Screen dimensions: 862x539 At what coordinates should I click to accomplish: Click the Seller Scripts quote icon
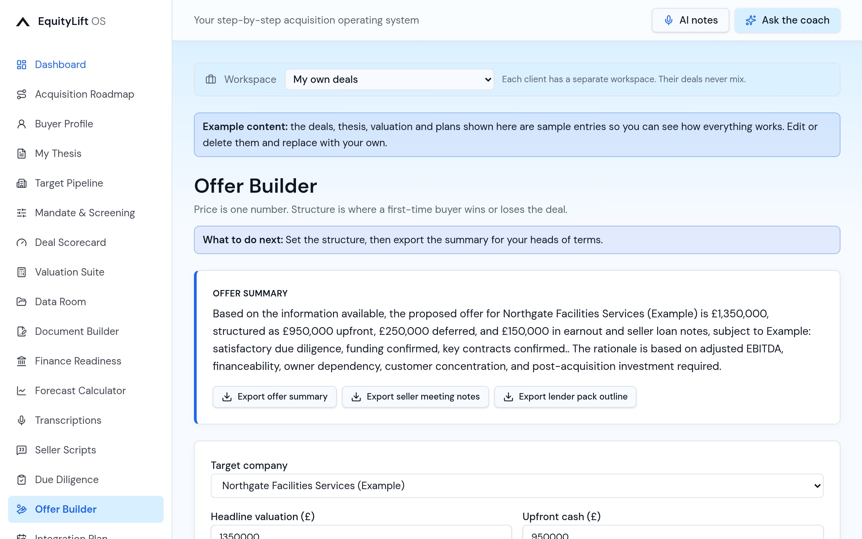pos(21,450)
